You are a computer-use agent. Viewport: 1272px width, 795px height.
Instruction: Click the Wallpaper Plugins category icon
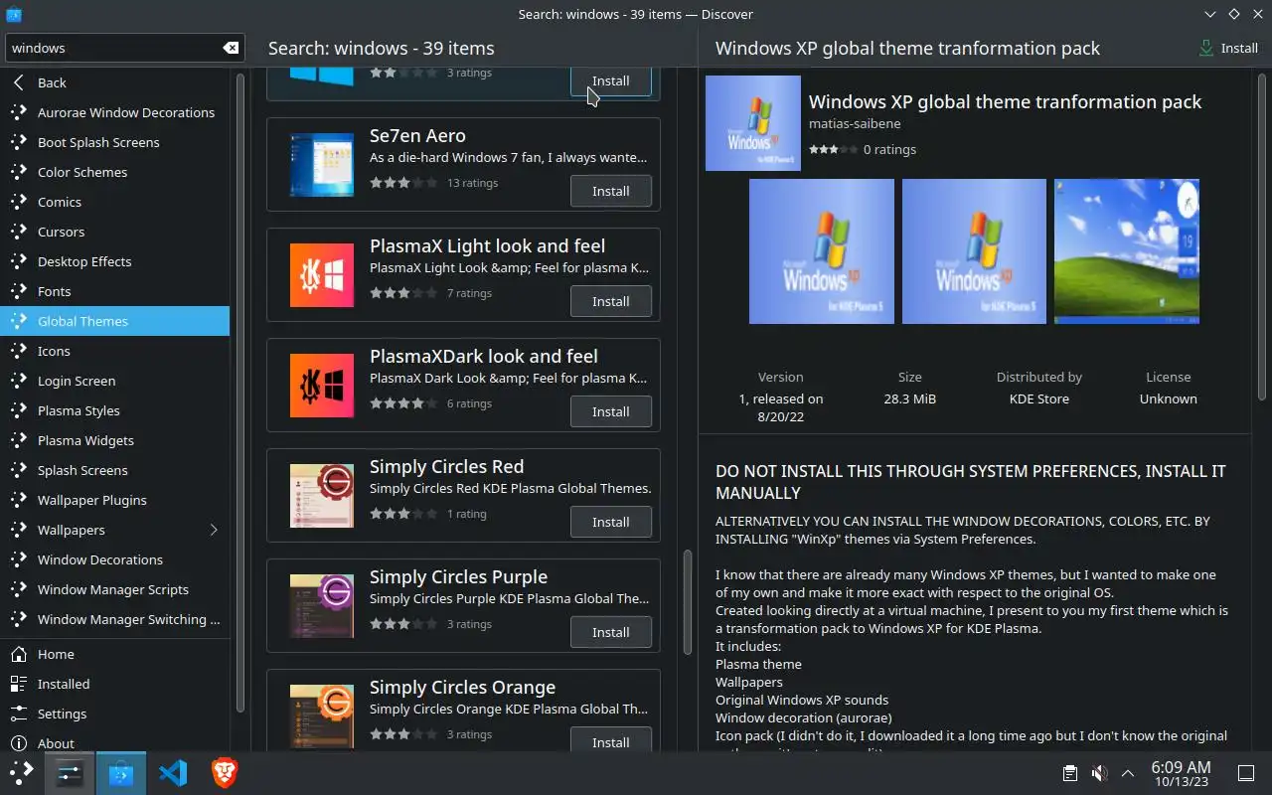[19, 500]
